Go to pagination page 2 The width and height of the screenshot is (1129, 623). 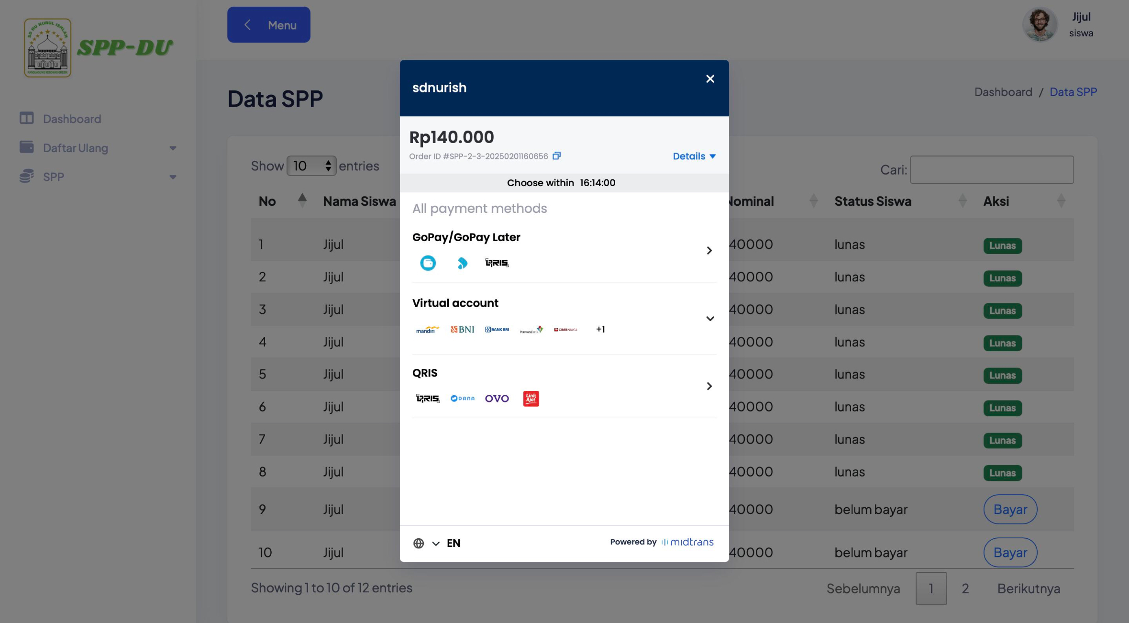pos(965,589)
